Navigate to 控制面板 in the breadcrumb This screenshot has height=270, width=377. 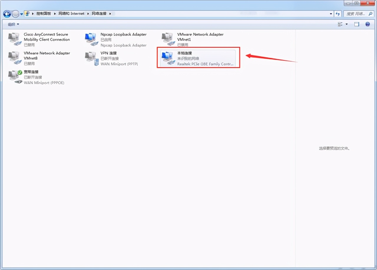(x=44, y=14)
